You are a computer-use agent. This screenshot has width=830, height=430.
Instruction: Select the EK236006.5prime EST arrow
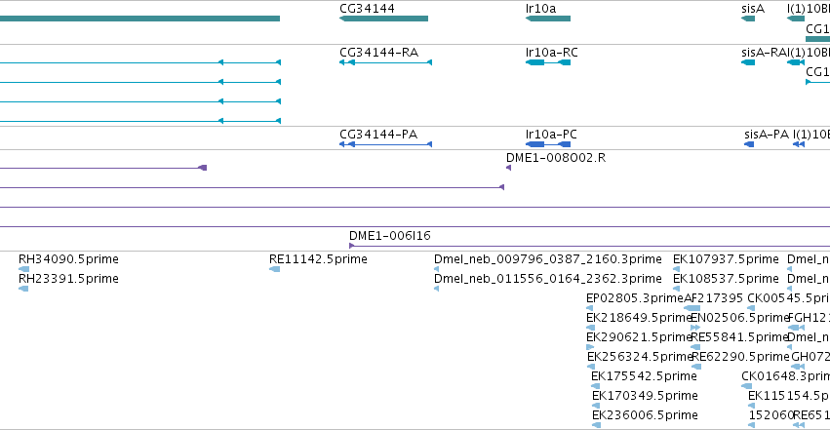597,425
